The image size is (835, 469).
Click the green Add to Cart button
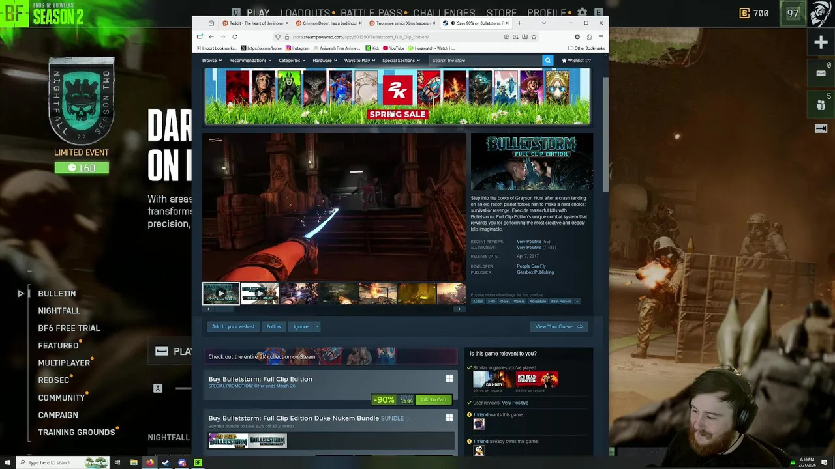point(433,399)
